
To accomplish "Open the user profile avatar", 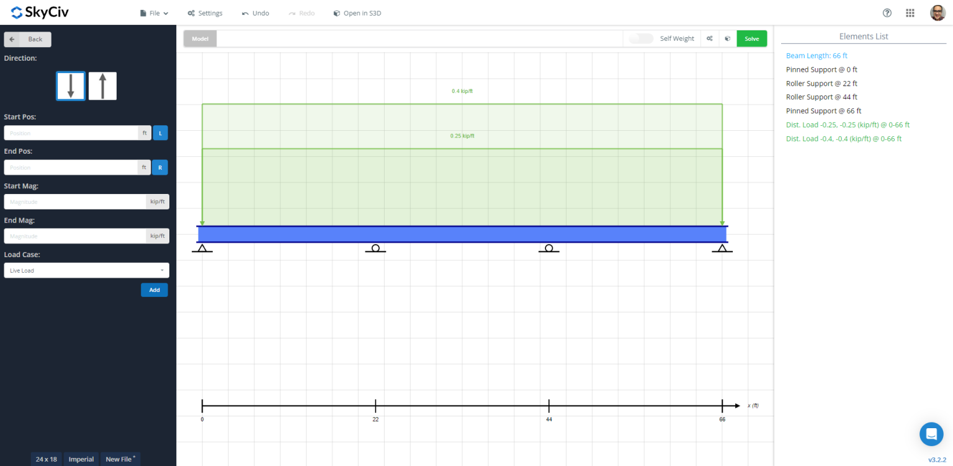I will (937, 13).
